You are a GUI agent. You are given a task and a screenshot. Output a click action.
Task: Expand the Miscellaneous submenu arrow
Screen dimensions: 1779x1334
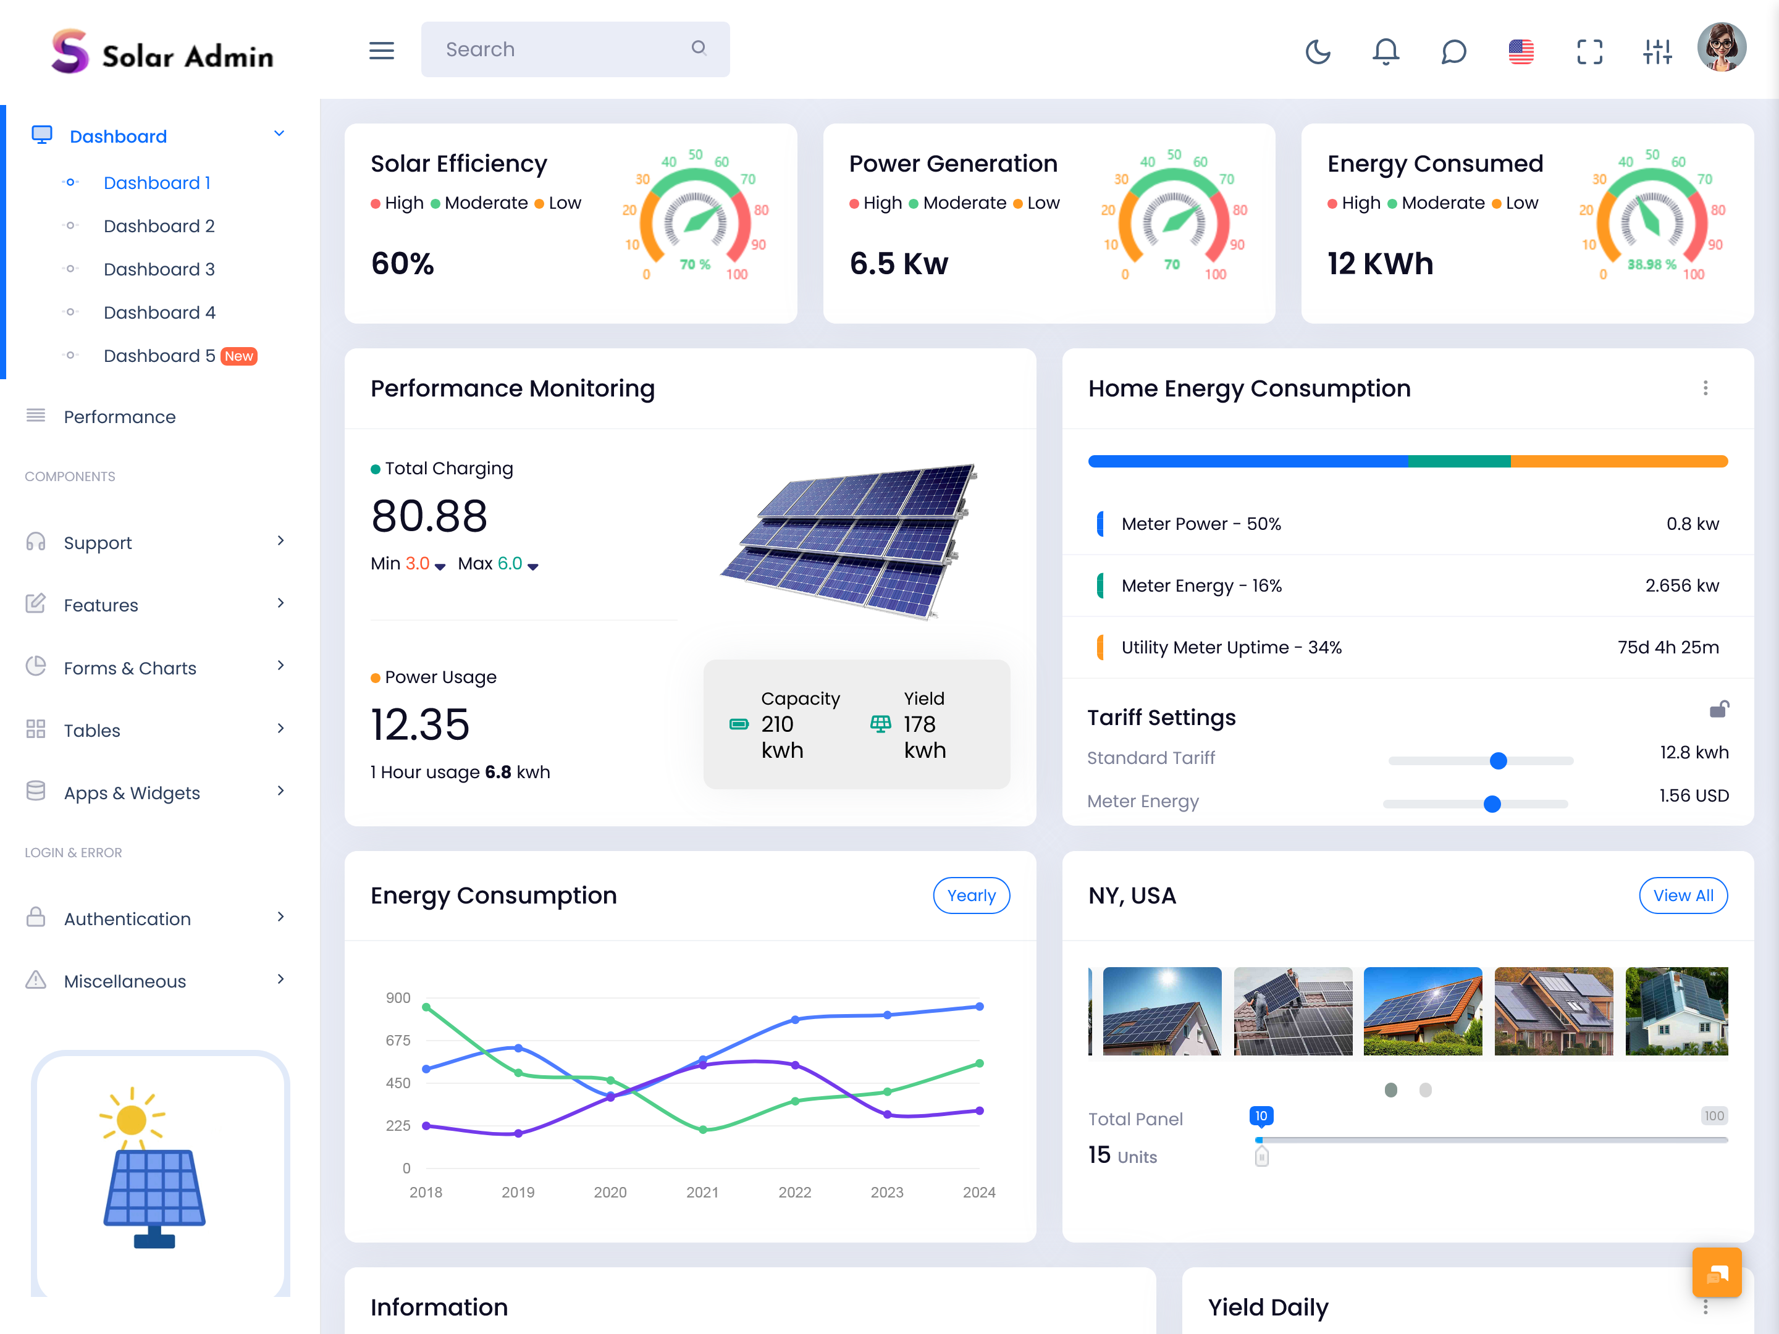click(x=280, y=979)
